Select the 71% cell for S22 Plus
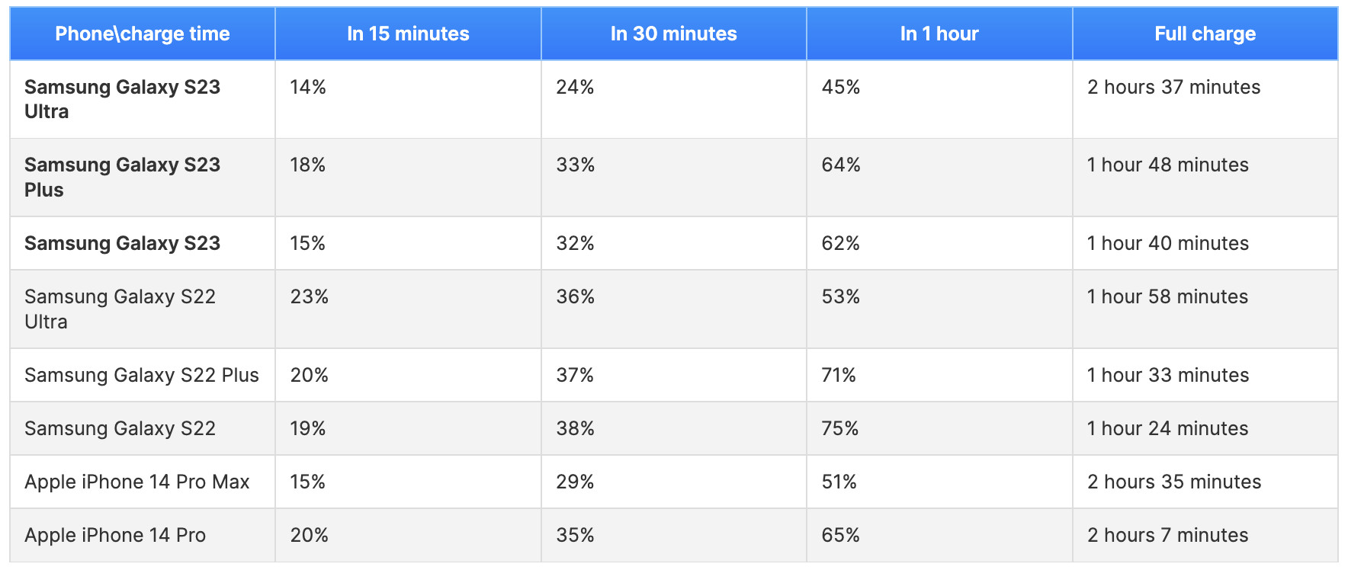The width and height of the screenshot is (1348, 570). pyautogui.click(x=839, y=375)
